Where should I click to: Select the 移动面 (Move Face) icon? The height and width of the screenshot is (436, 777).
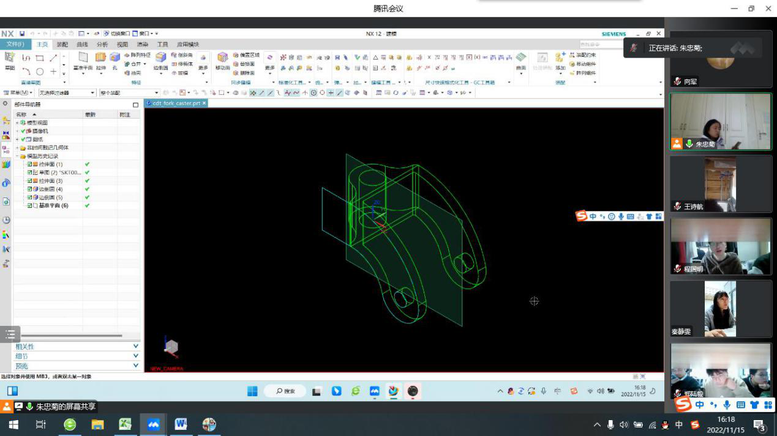222,57
